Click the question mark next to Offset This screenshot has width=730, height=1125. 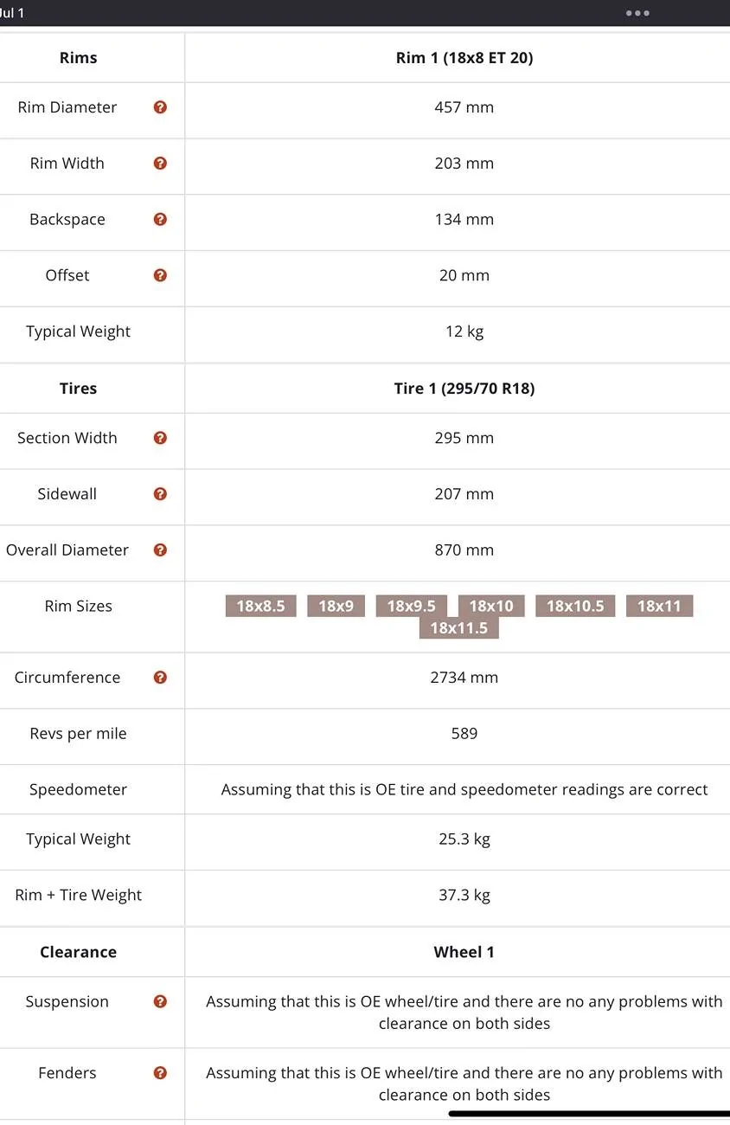pyautogui.click(x=160, y=275)
